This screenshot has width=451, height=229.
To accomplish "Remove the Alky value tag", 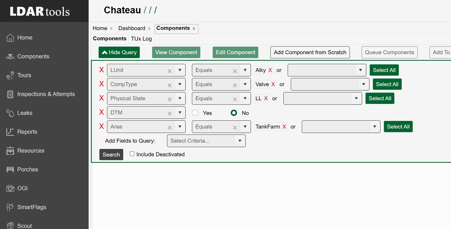I will point(270,70).
